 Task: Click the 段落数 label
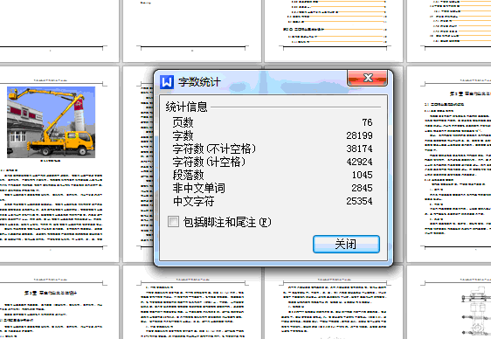pos(188,175)
